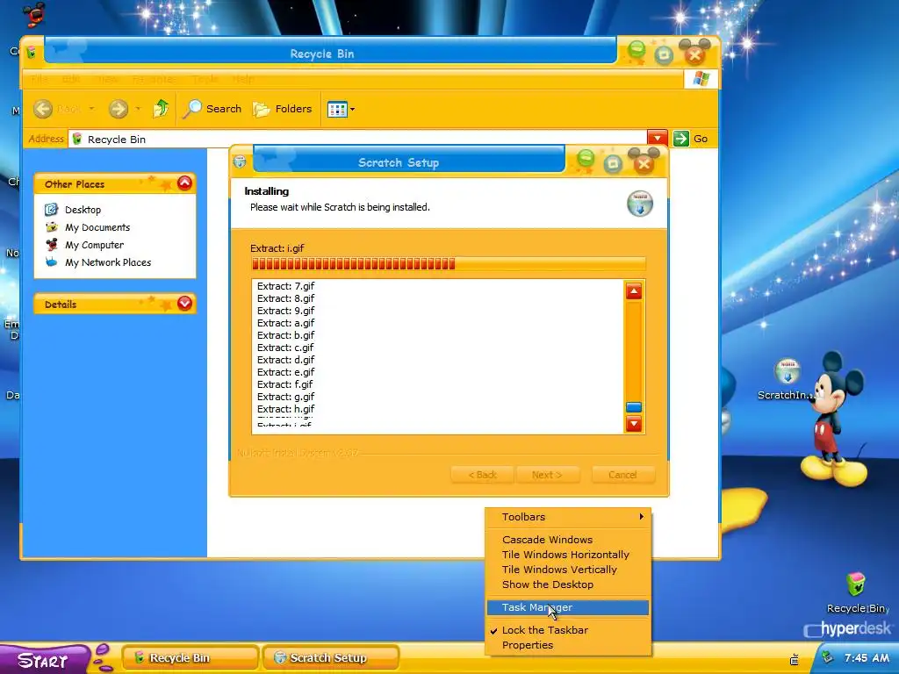
Task: Switch to Recycle Bin taskbar button
Action: (x=190, y=658)
